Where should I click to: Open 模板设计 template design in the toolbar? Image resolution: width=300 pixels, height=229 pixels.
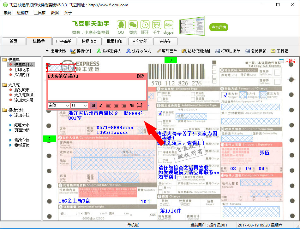(x=81, y=51)
